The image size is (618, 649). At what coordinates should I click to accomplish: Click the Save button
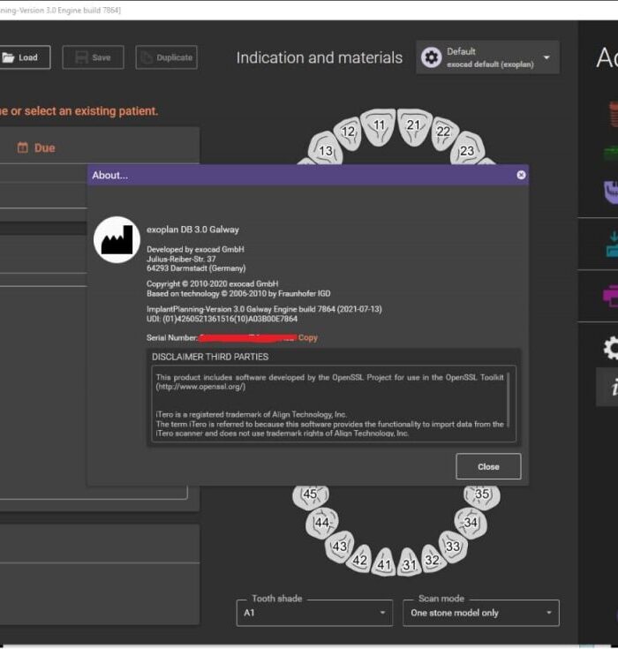93,57
